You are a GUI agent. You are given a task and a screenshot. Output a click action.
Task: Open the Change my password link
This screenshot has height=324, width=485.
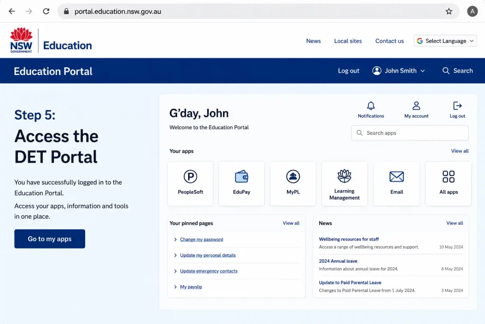pos(201,240)
